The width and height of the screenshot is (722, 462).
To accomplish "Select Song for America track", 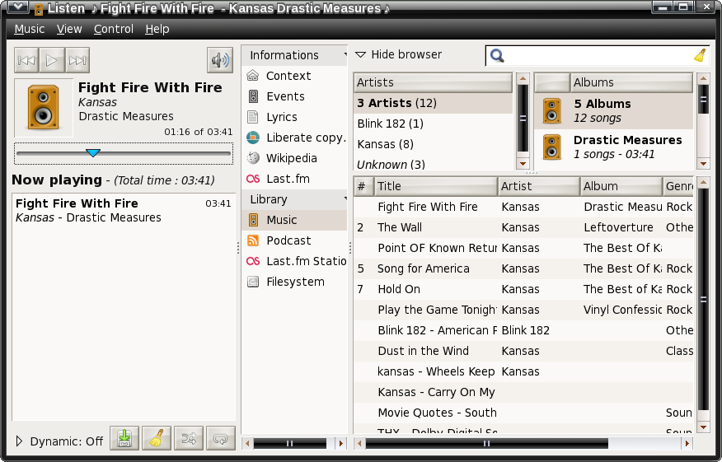I will coord(523,268).
